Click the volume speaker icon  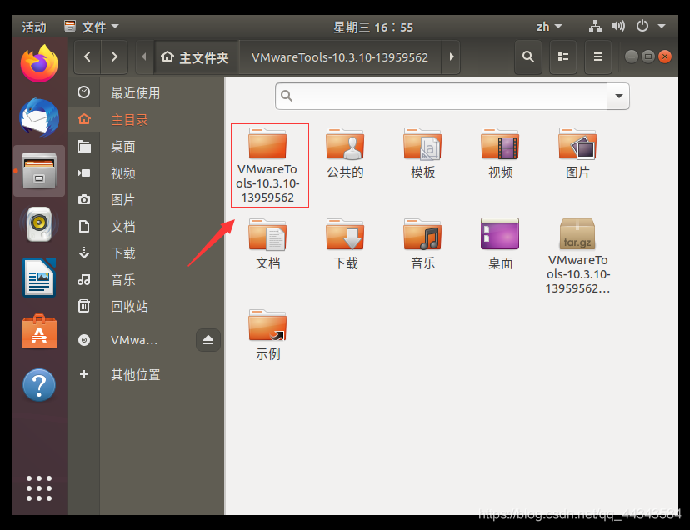point(618,27)
